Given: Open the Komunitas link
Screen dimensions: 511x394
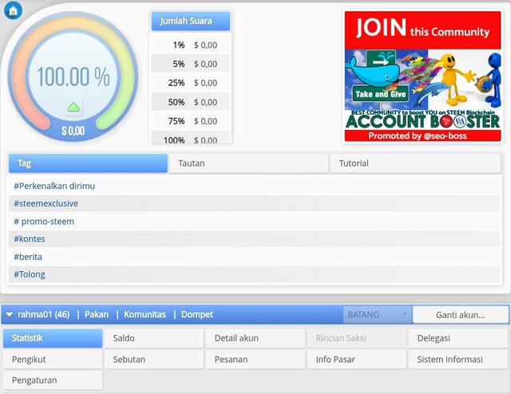Looking at the screenshot, I should pyautogui.click(x=145, y=314).
